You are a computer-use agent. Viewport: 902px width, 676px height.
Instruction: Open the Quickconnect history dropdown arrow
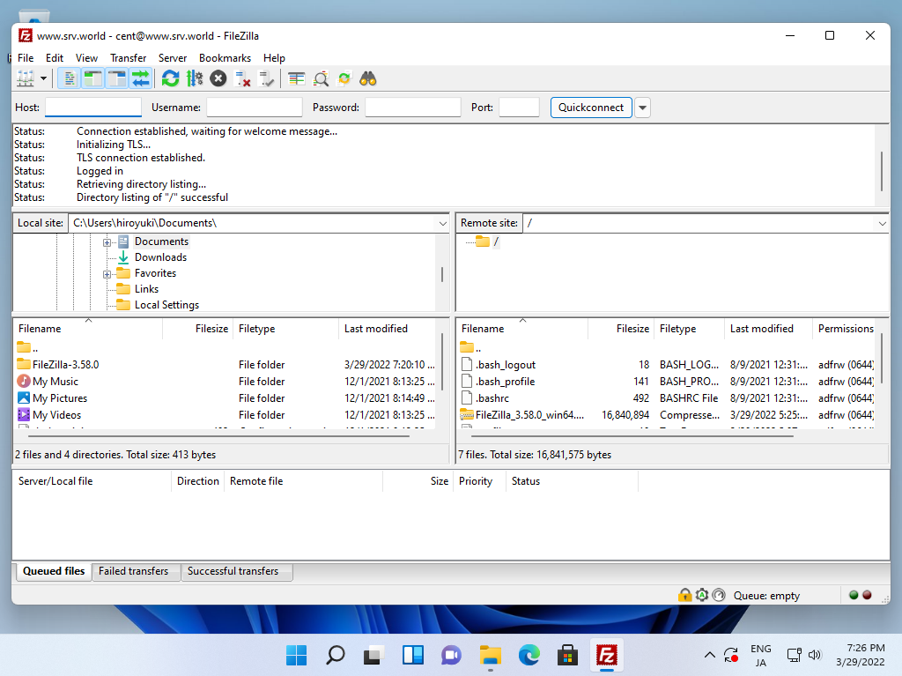642,108
